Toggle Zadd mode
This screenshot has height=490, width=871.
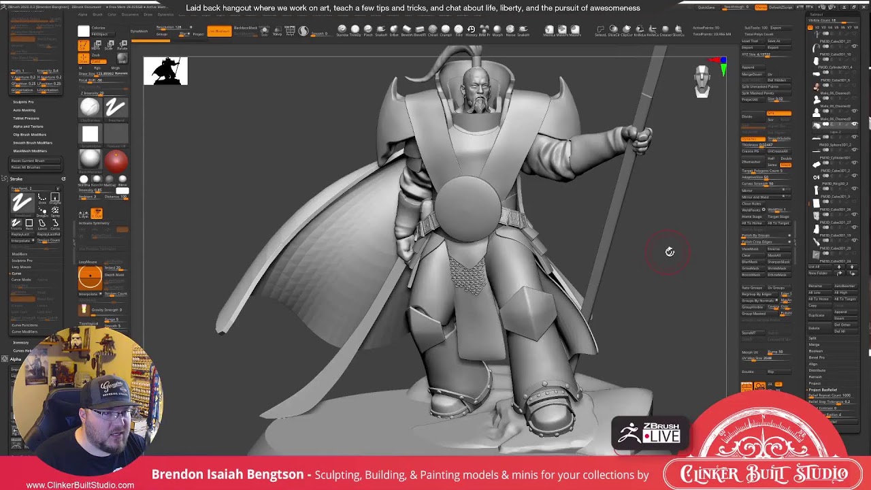coord(99,61)
